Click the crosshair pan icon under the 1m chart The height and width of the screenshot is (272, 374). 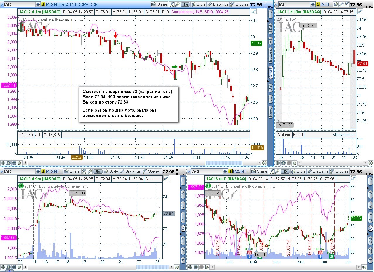(3, 163)
